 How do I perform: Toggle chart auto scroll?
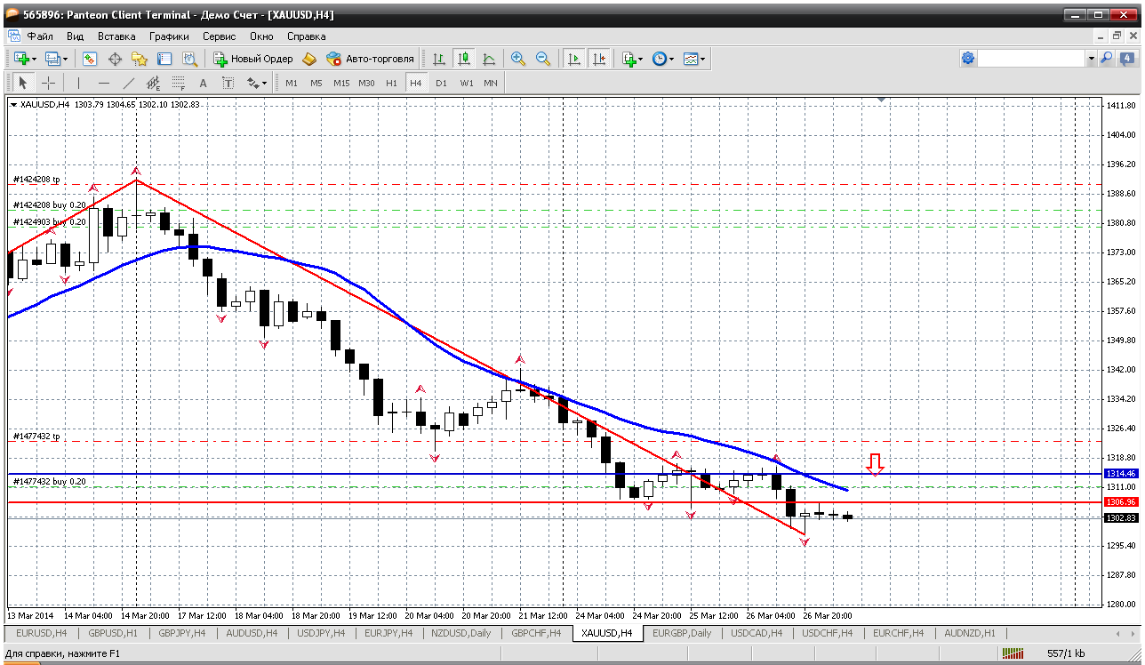tap(574, 59)
